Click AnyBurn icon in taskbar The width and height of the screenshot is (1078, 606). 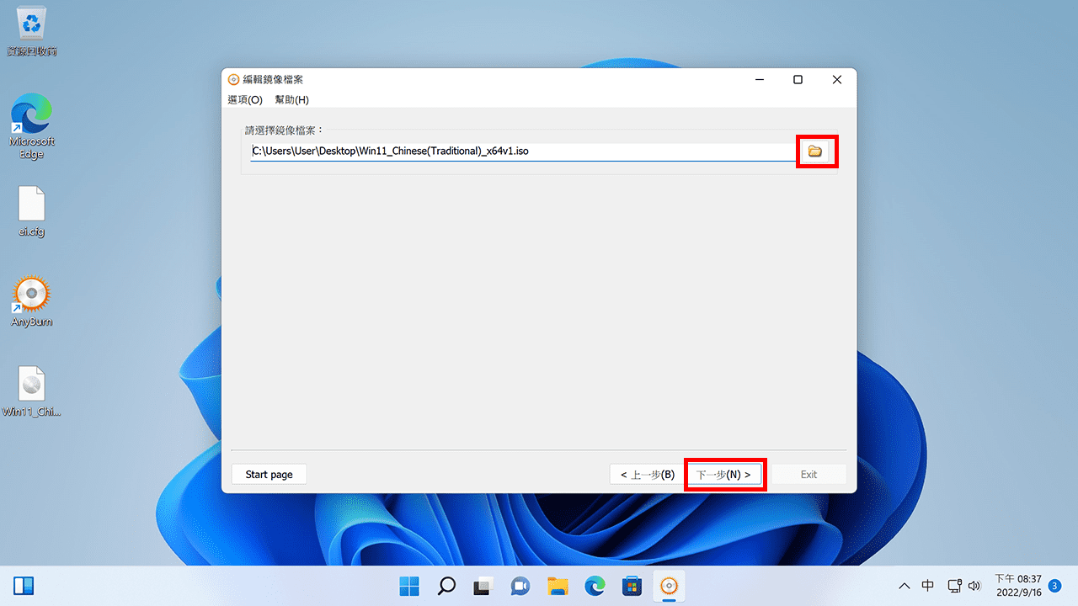pos(669,586)
